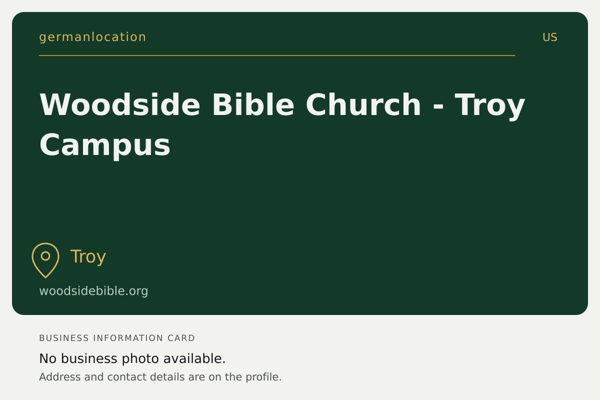The height and width of the screenshot is (400, 600).
Task: Click the word Church in the title
Action: click(363, 104)
